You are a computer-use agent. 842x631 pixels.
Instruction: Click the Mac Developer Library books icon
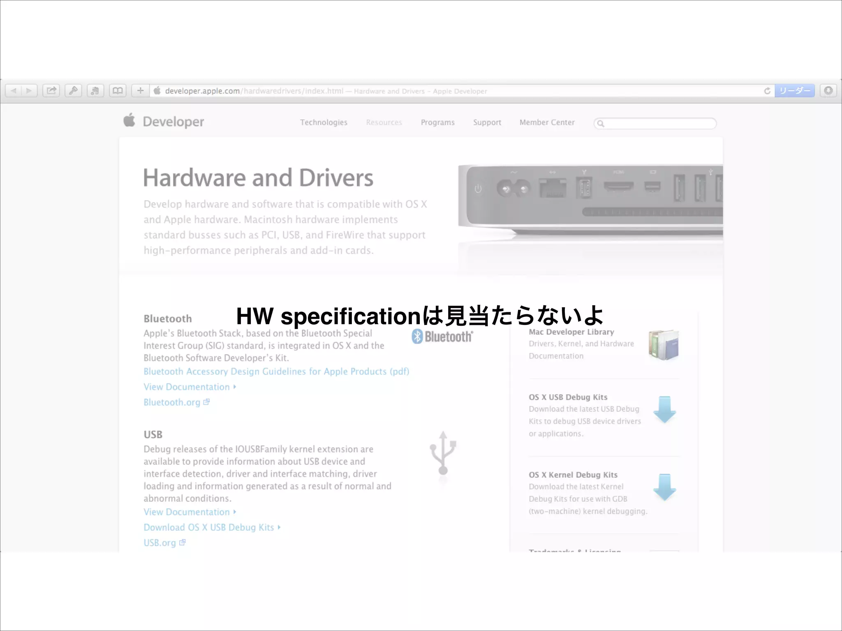(664, 345)
